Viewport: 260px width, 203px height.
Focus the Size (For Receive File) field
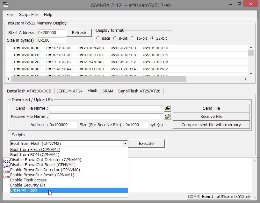coord(137,125)
